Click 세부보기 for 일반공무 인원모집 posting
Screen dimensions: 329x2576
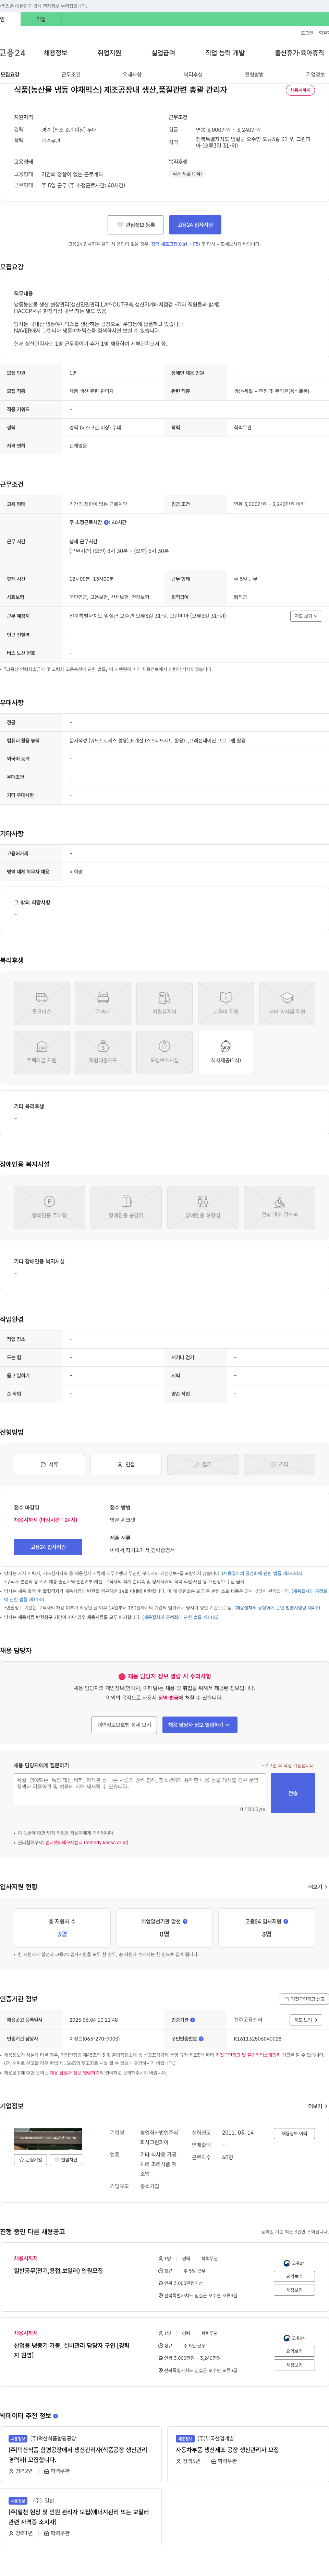(x=294, y=2290)
